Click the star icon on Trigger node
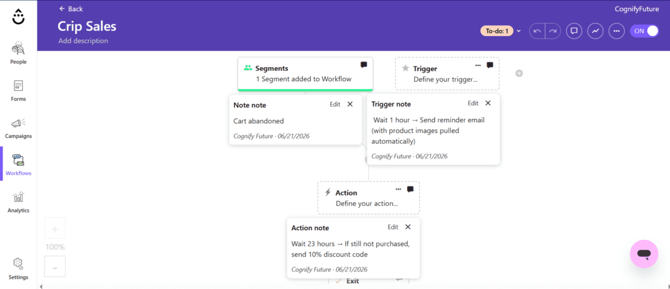The image size is (670, 289). point(406,68)
